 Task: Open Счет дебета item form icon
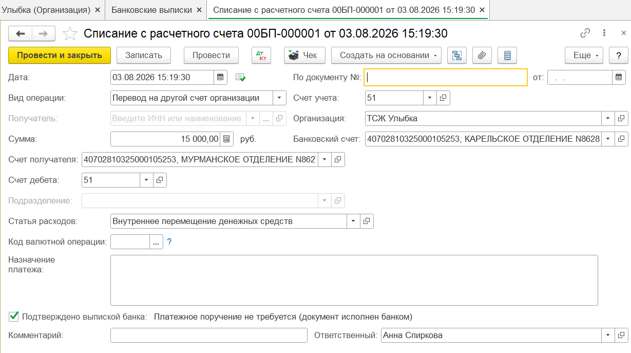click(160, 180)
